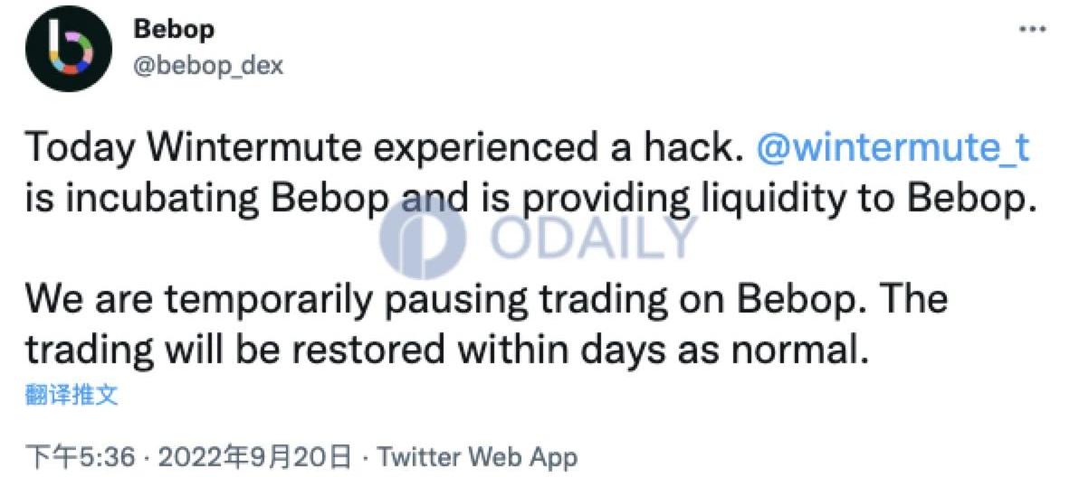Click the Bebop display name
The image size is (1079, 477).
point(174,29)
